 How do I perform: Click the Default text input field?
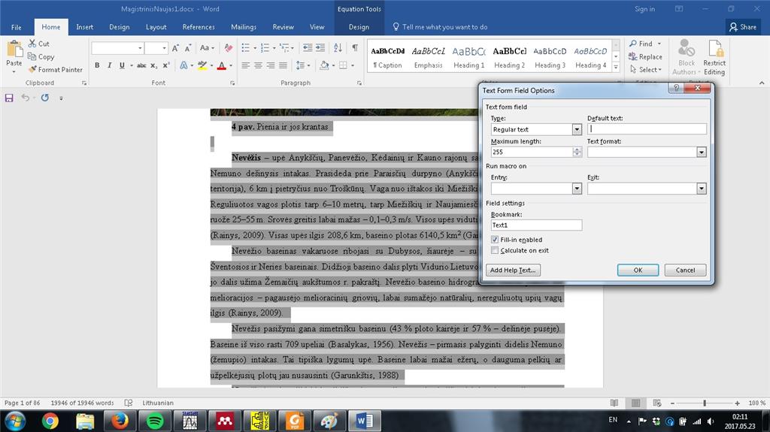point(647,129)
